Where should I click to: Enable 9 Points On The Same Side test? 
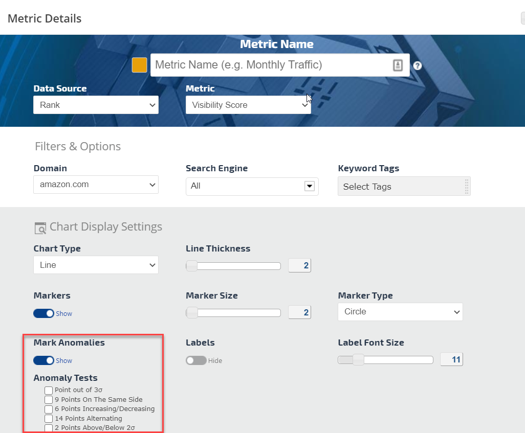click(49, 400)
